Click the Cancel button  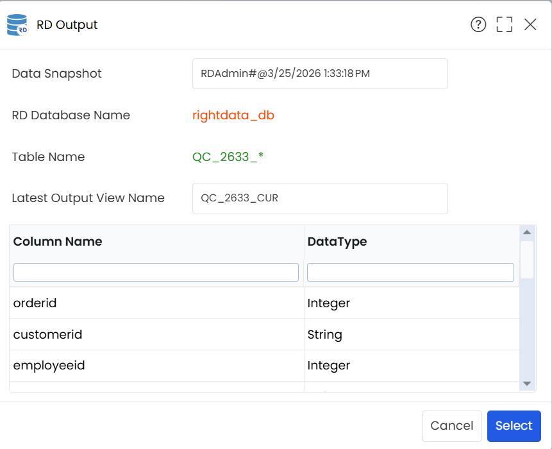click(x=452, y=426)
